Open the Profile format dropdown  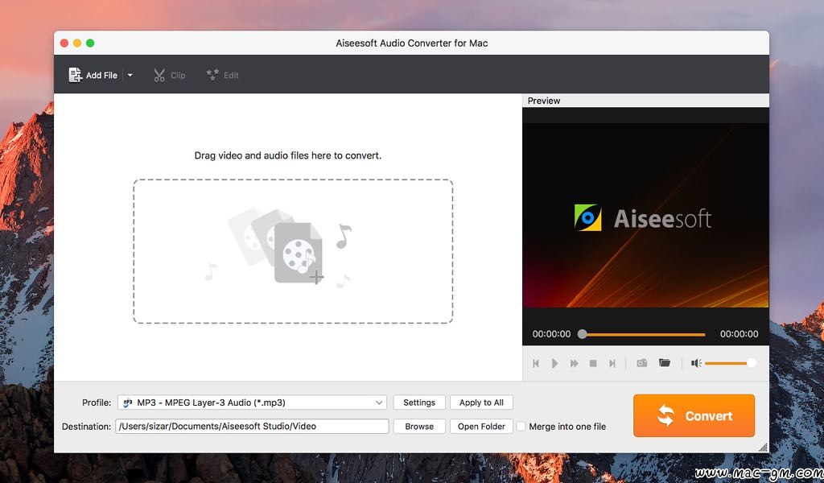(252, 402)
